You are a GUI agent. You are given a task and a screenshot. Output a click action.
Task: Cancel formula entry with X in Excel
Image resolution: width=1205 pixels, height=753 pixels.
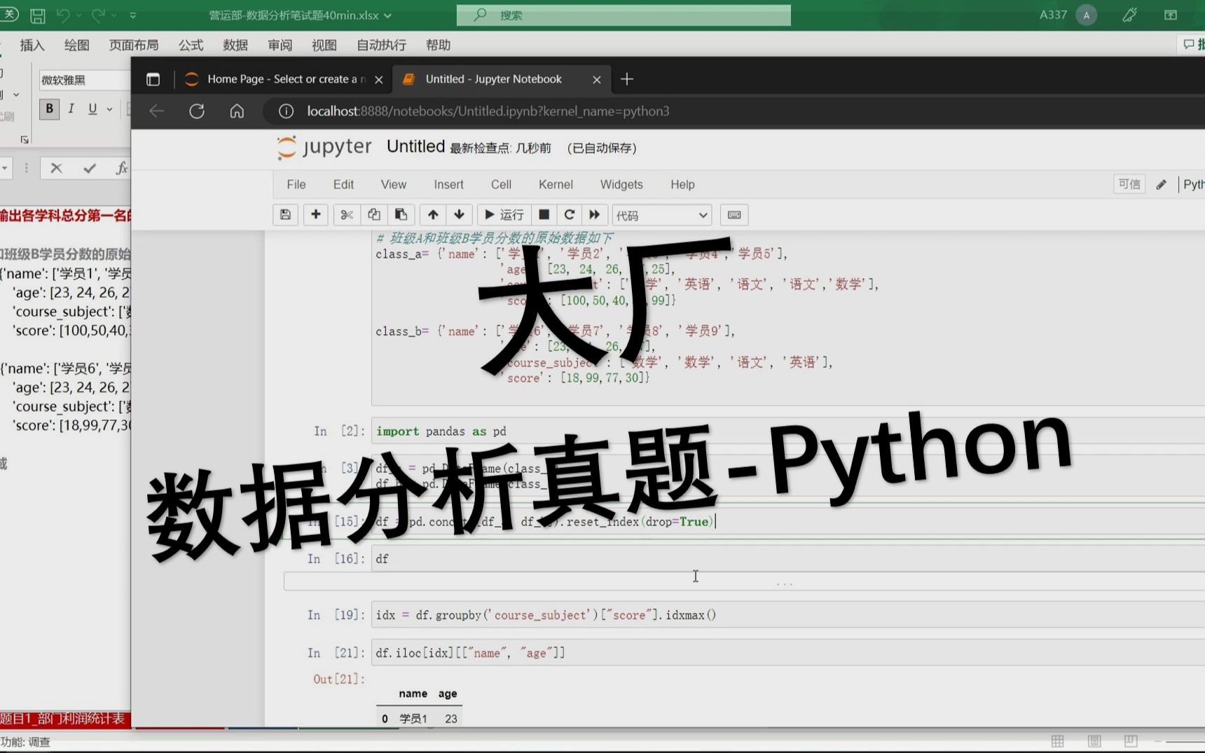click(x=57, y=168)
